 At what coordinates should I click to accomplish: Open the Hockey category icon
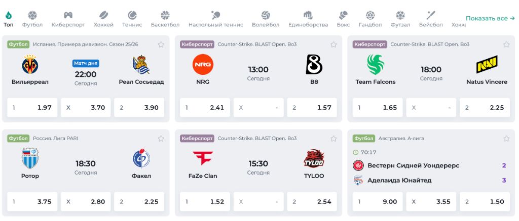(x=103, y=15)
